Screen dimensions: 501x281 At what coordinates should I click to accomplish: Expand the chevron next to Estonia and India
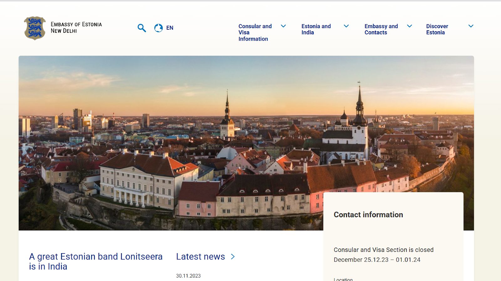pos(346,26)
